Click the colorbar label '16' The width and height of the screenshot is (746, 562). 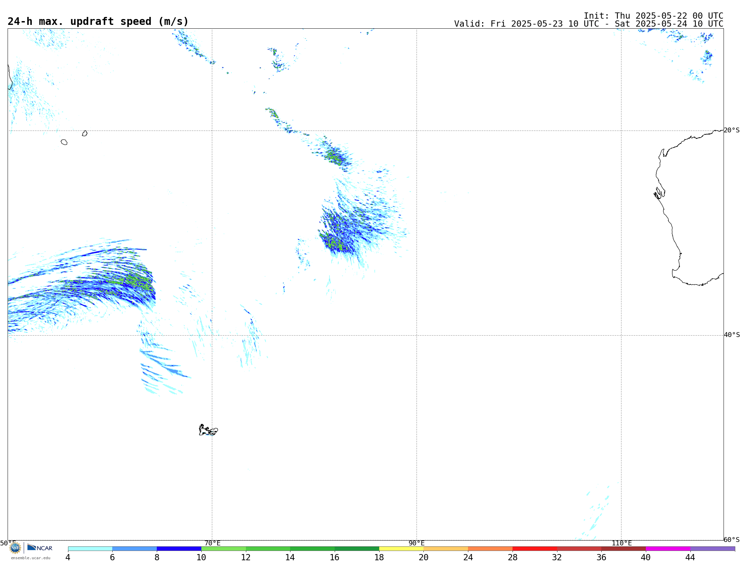(335, 558)
